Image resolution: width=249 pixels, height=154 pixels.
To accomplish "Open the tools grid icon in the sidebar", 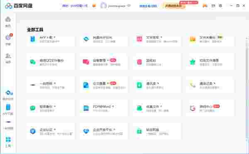I will (x=8, y=139).
